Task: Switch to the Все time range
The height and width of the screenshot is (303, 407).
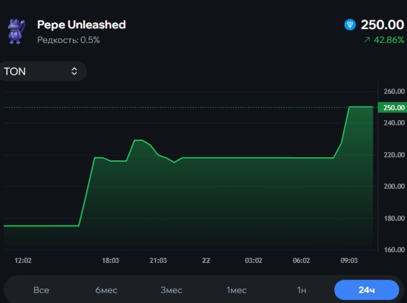Action: pyautogui.click(x=41, y=290)
